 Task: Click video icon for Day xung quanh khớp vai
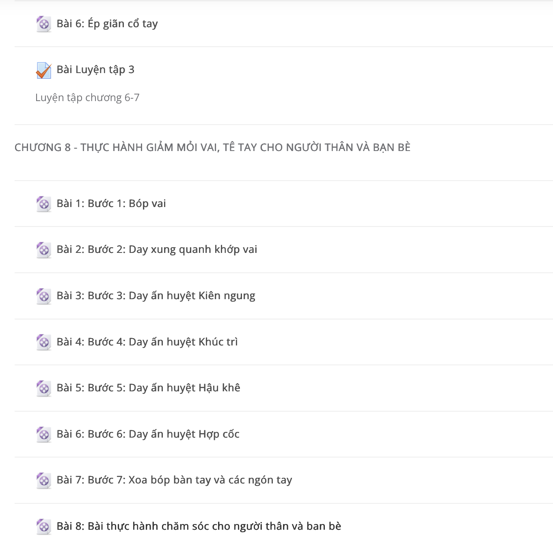coord(43,250)
